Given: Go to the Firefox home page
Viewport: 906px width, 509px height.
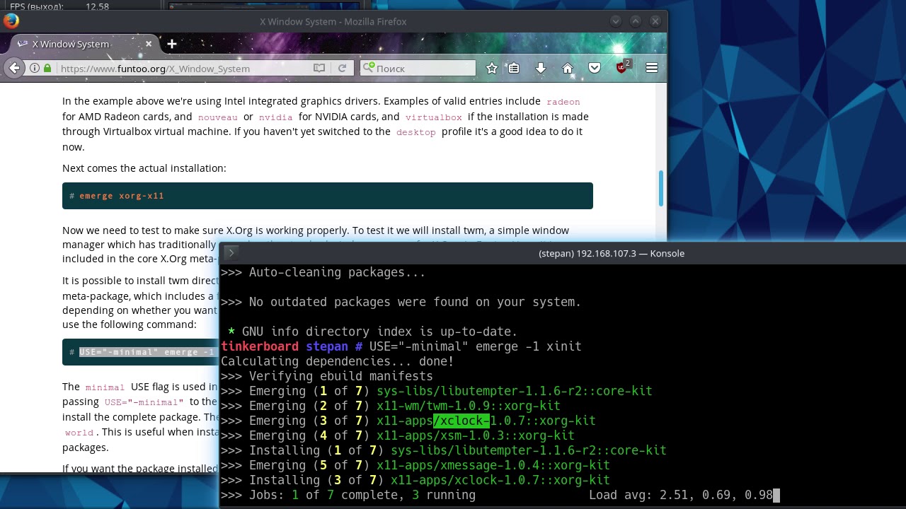Looking at the screenshot, I should 568,68.
